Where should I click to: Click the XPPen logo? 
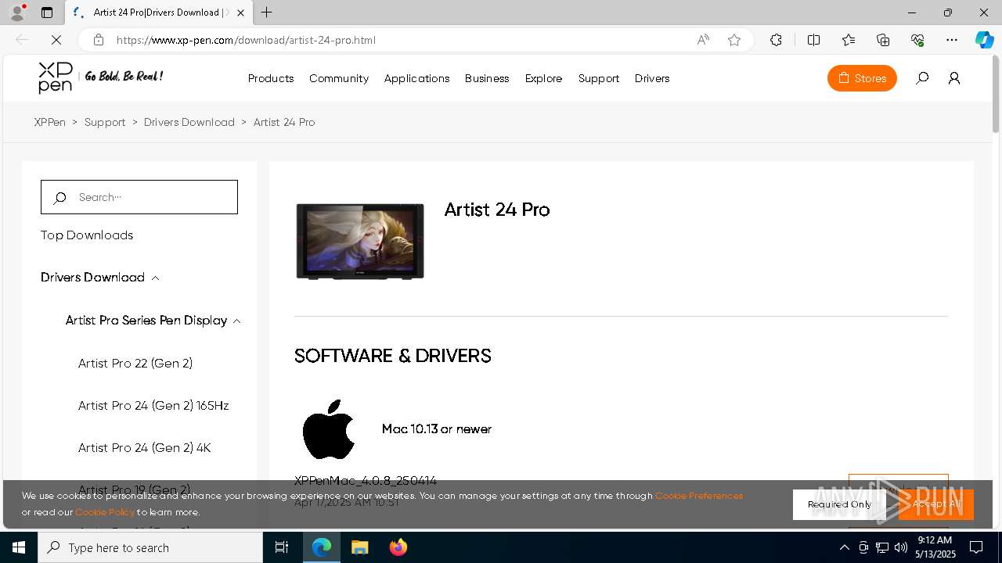[56, 77]
